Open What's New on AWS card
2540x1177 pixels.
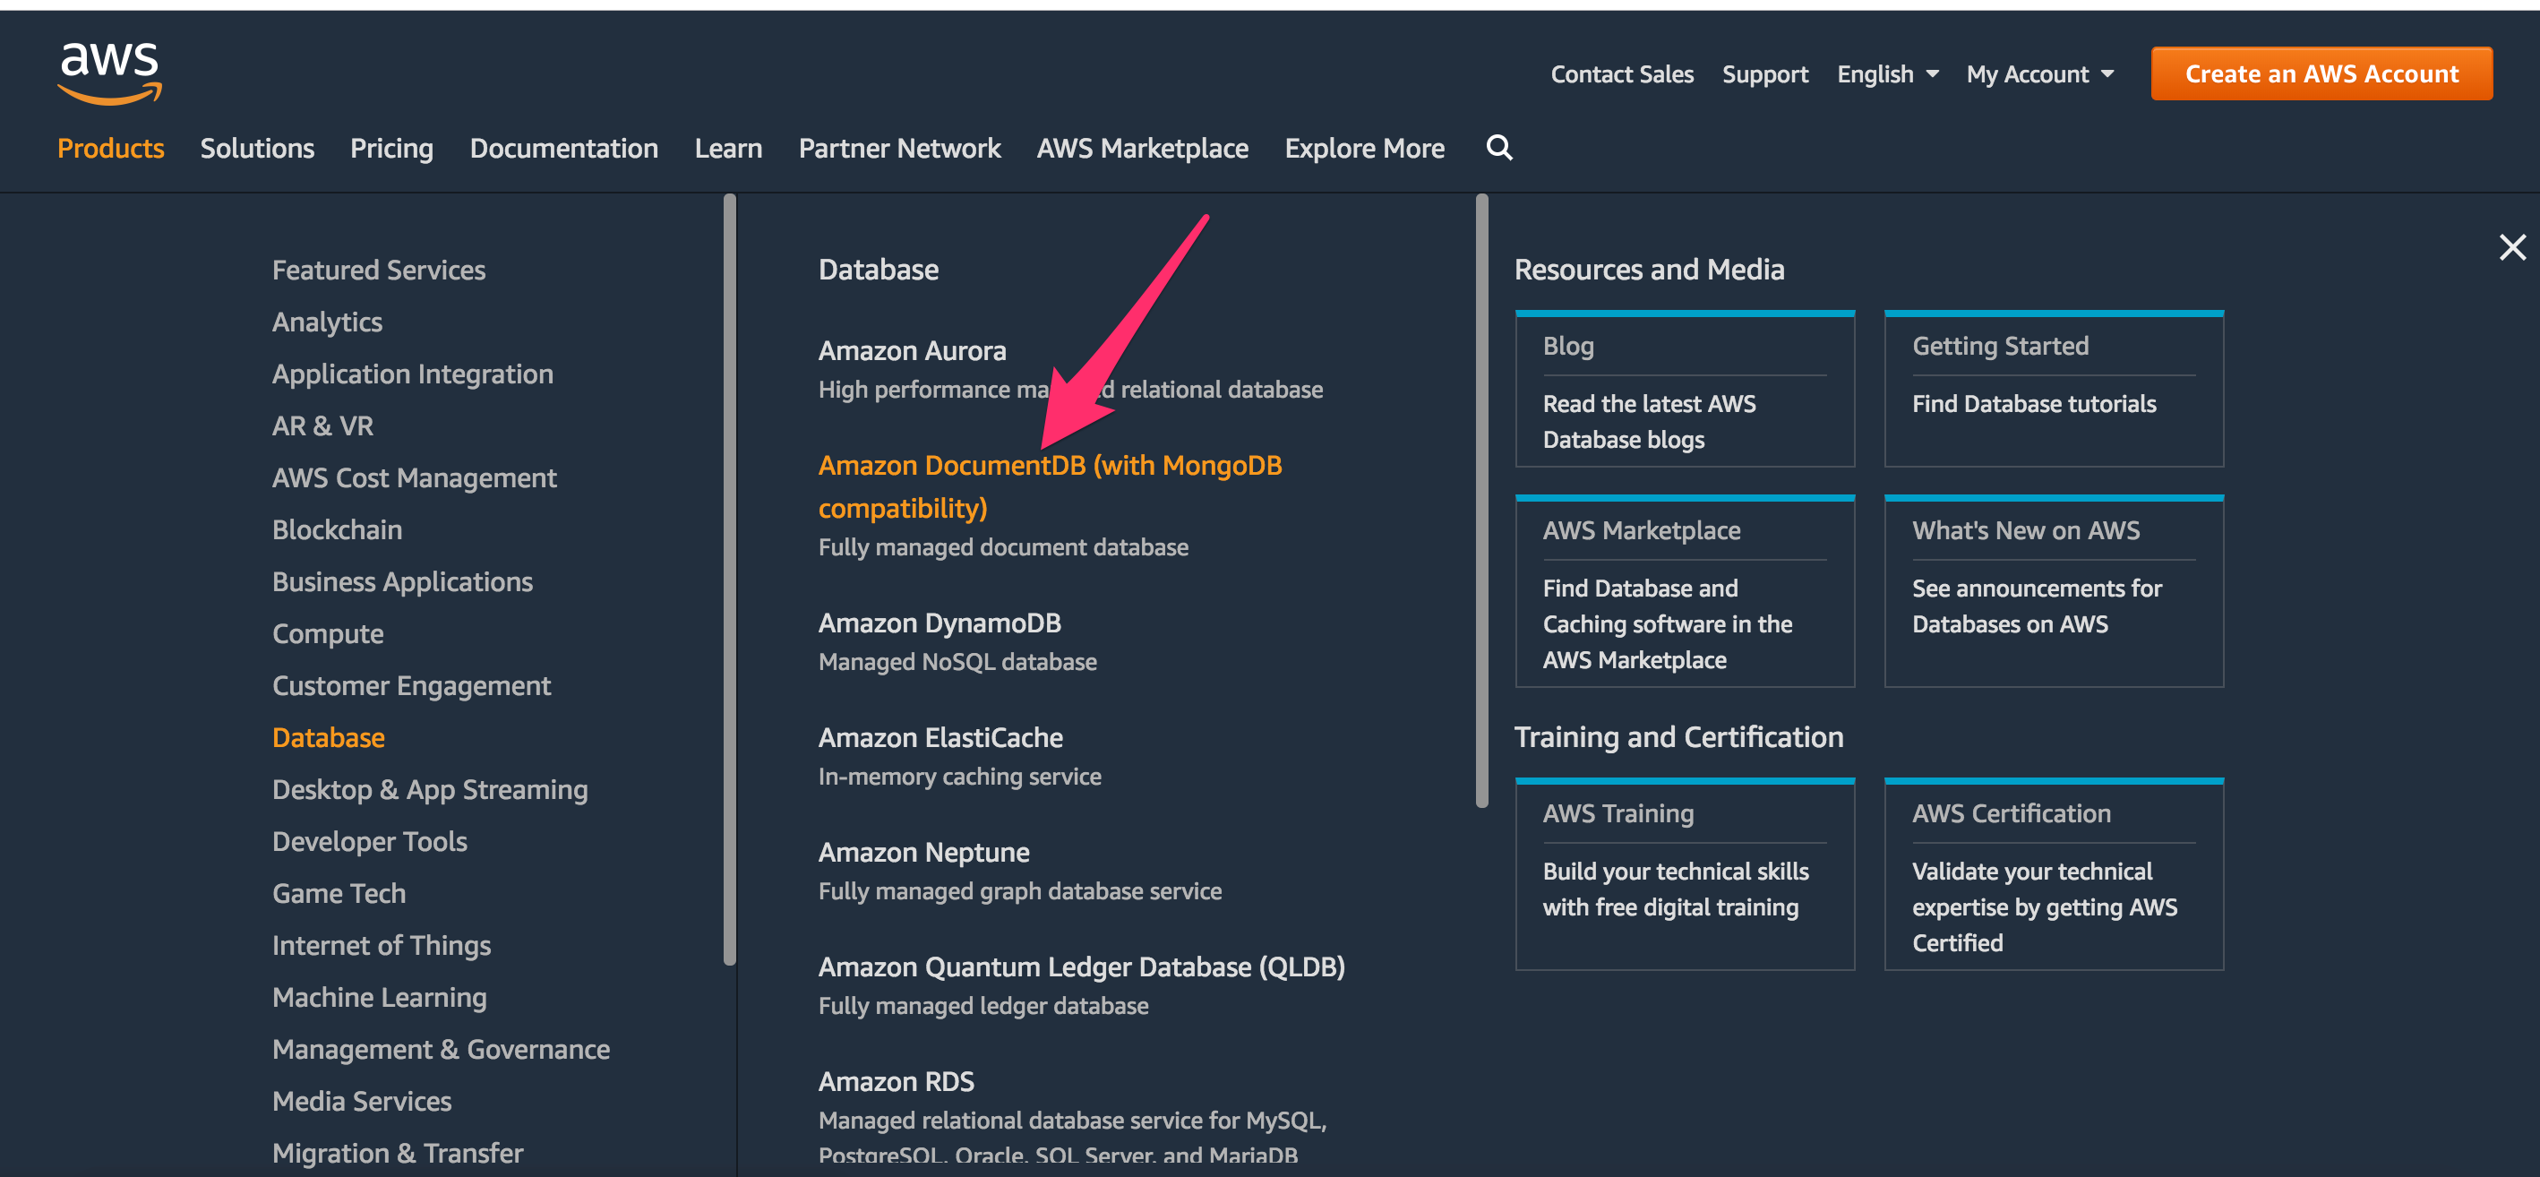tap(2053, 591)
